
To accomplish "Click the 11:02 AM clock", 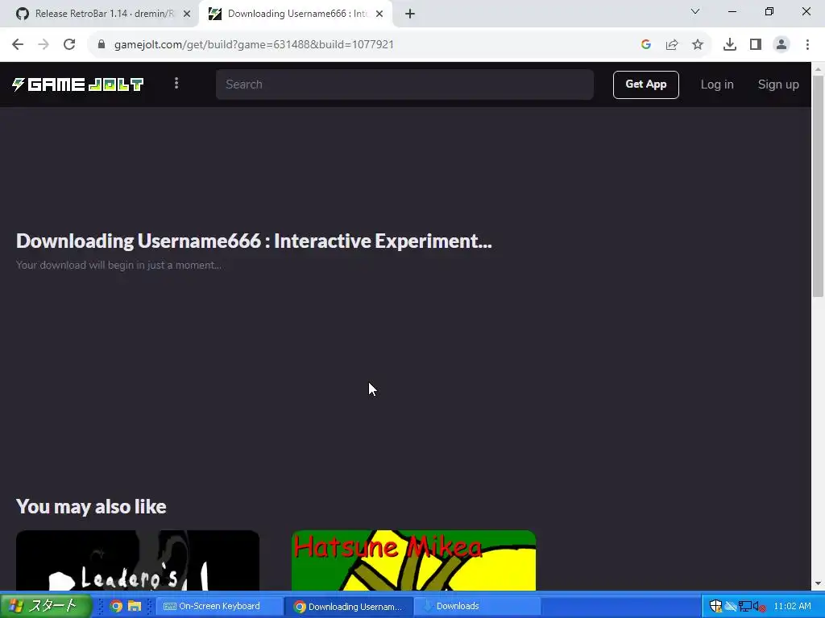I will [792, 606].
